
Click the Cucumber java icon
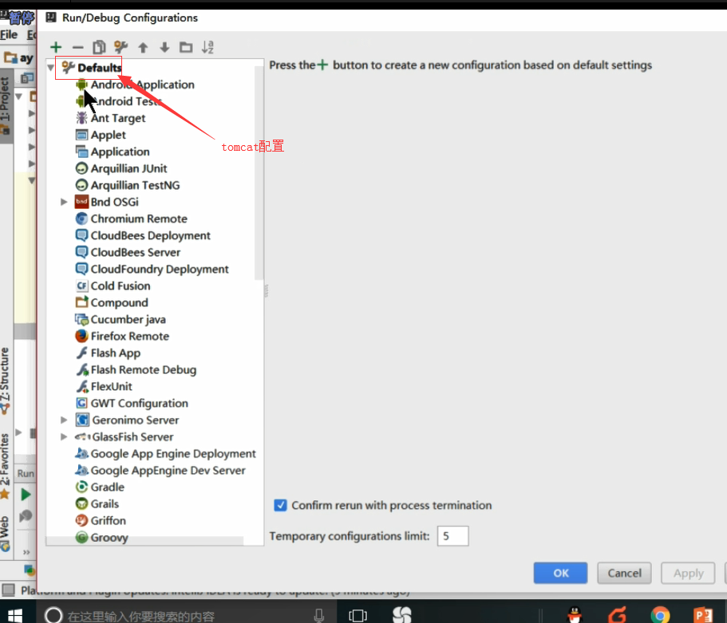(x=81, y=319)
